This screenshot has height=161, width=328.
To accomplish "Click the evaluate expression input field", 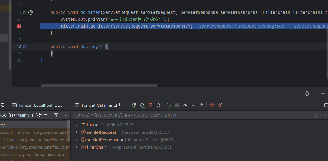I will pyautogui.click(x=187, y=115).
